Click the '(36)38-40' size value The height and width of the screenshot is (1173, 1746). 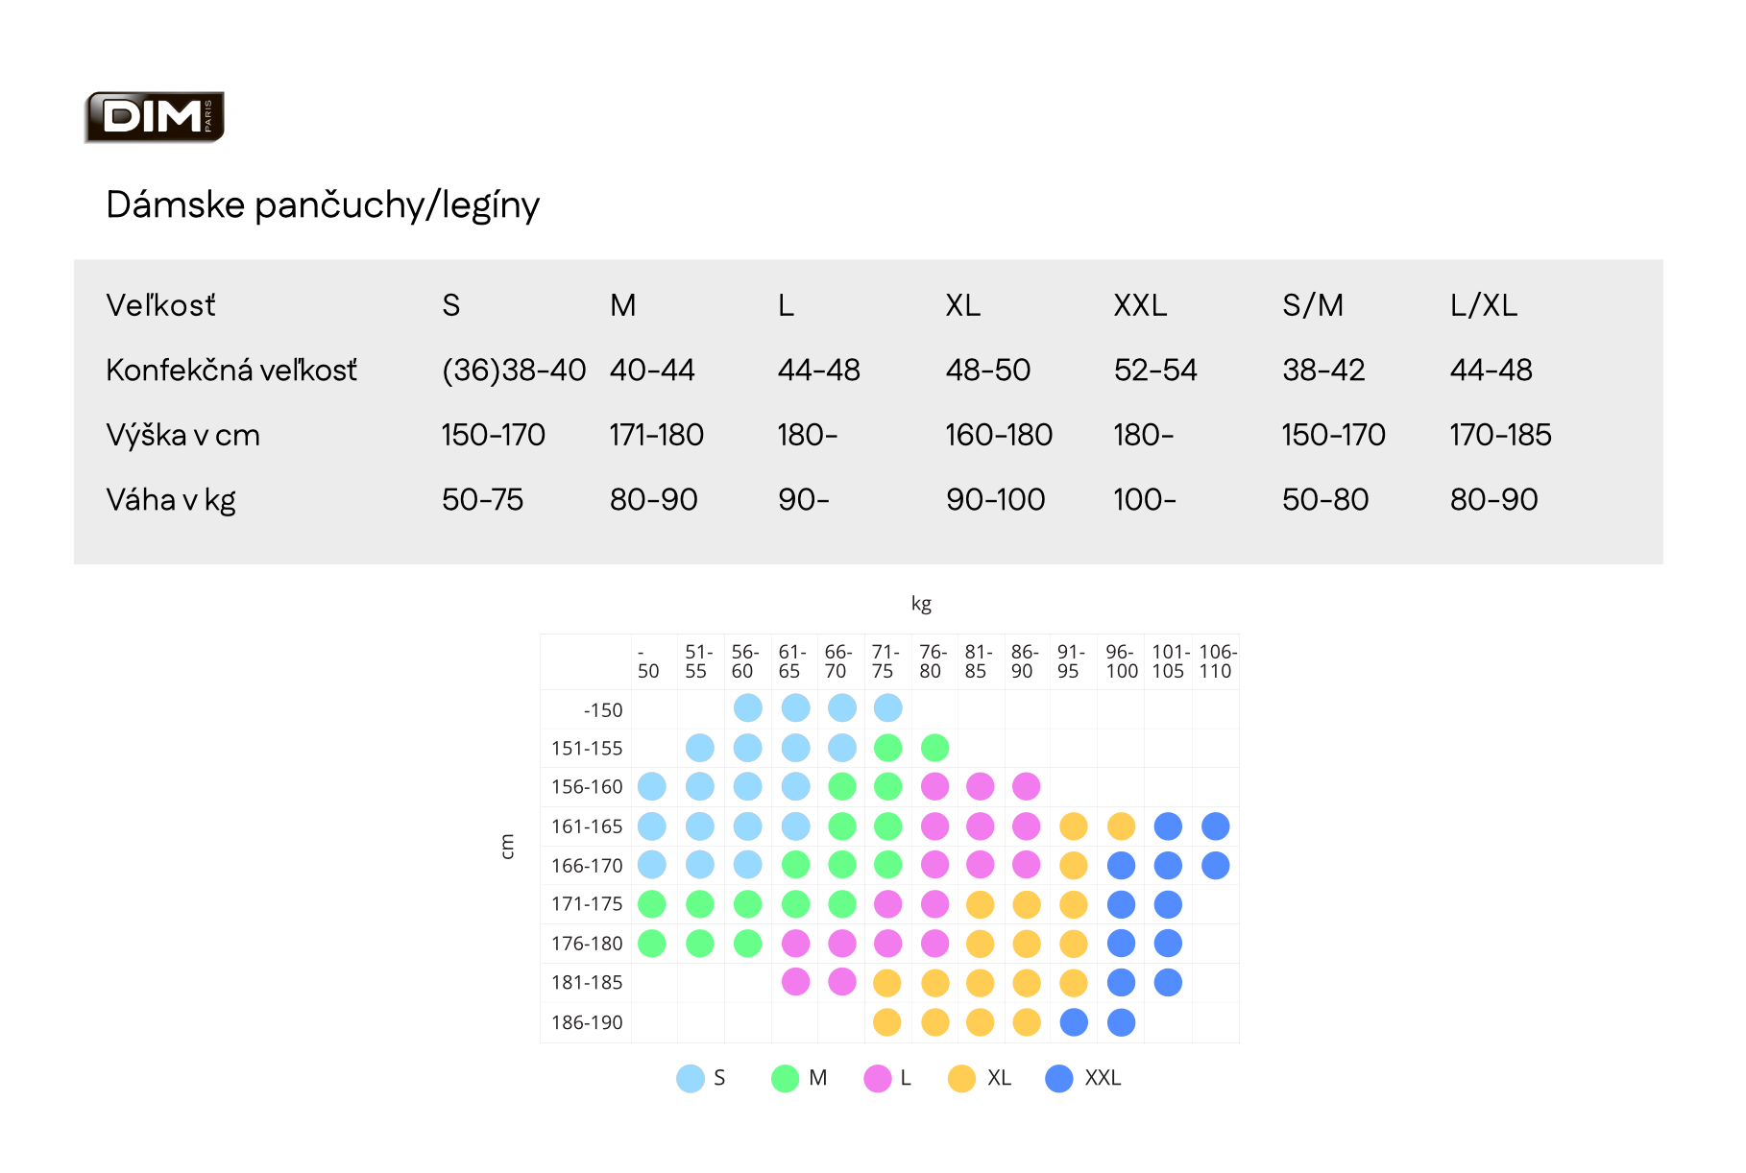click(x=514, y=370)
